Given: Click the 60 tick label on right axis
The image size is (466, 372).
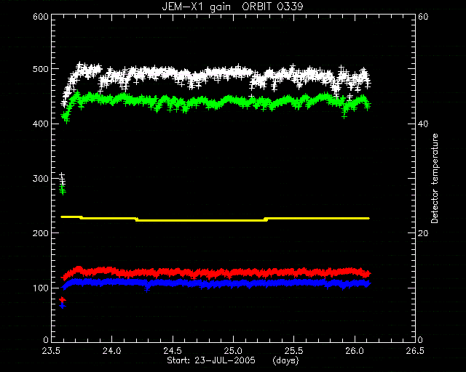Looking at the screenshot, I should pyautogui.click(x=423, y=16).
